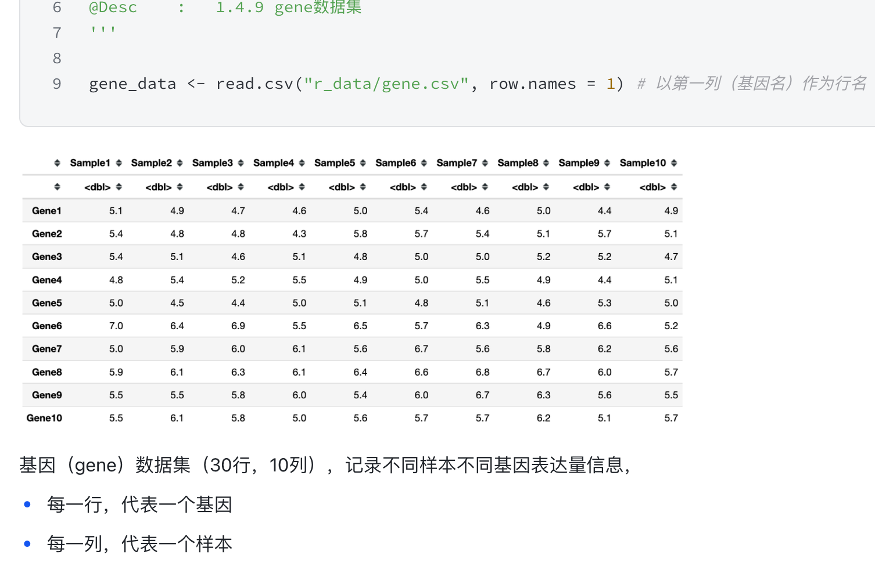This screenshot has width=875, height=562.
Task: Click the bullet text 每一列，代表一个样本
Action: pyautogui.click(x=139, y=544)
